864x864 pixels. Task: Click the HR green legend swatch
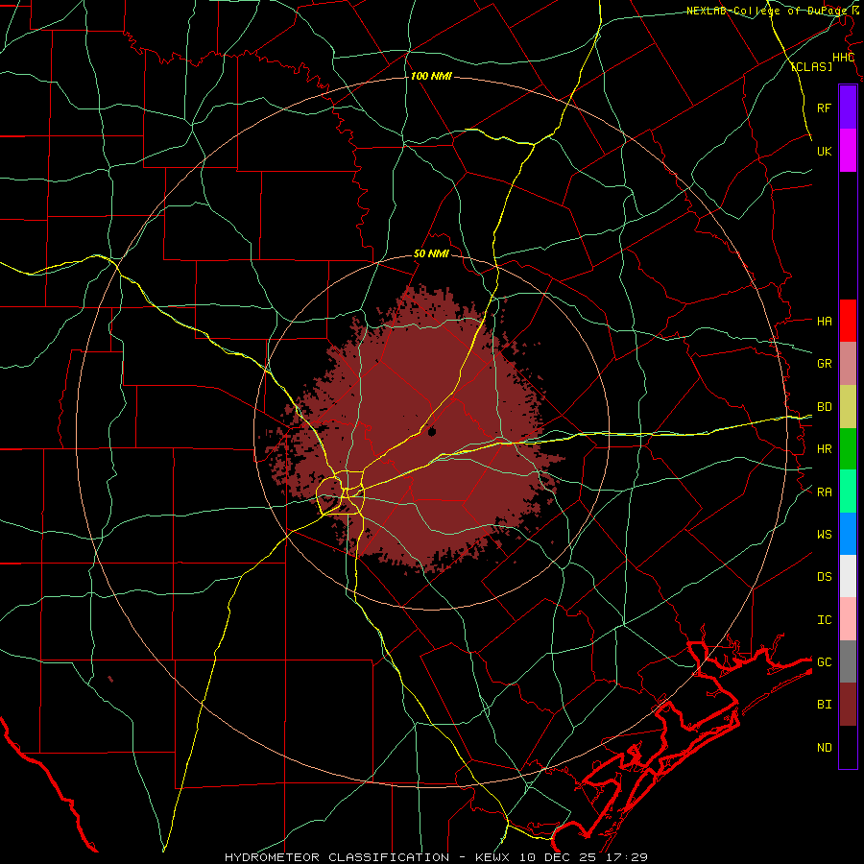tap(848, 448)
